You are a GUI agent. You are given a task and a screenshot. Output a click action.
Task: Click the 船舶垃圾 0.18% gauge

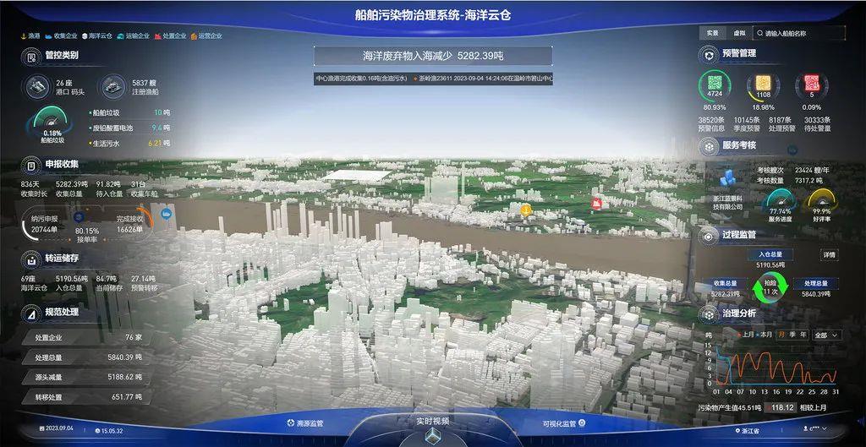pos(52,125)
